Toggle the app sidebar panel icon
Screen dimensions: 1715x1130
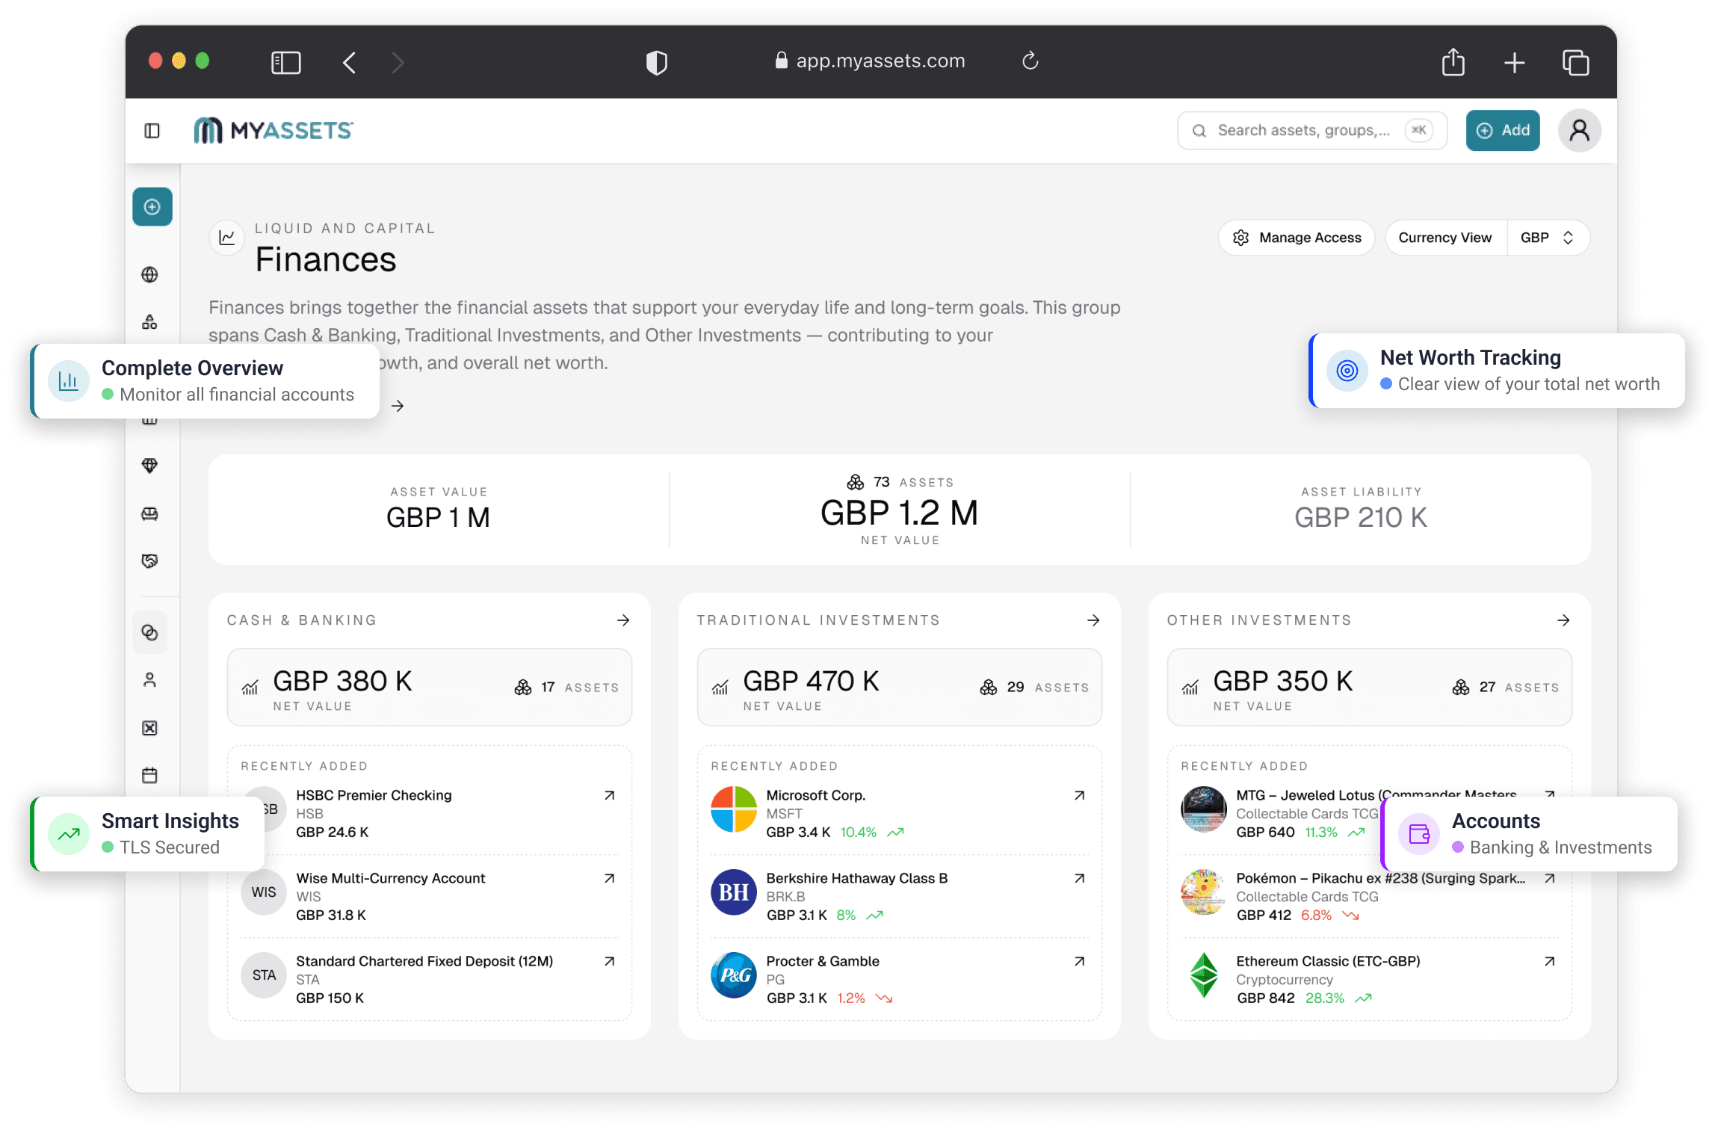pyautogui.click(x=152, y=131)
